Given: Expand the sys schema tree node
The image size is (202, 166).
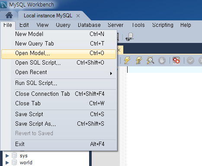Looking at the screenshot, I should [x=7, y=156].
